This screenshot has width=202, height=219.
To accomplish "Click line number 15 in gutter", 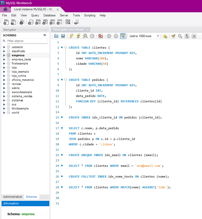I will [x=57, y=117].
